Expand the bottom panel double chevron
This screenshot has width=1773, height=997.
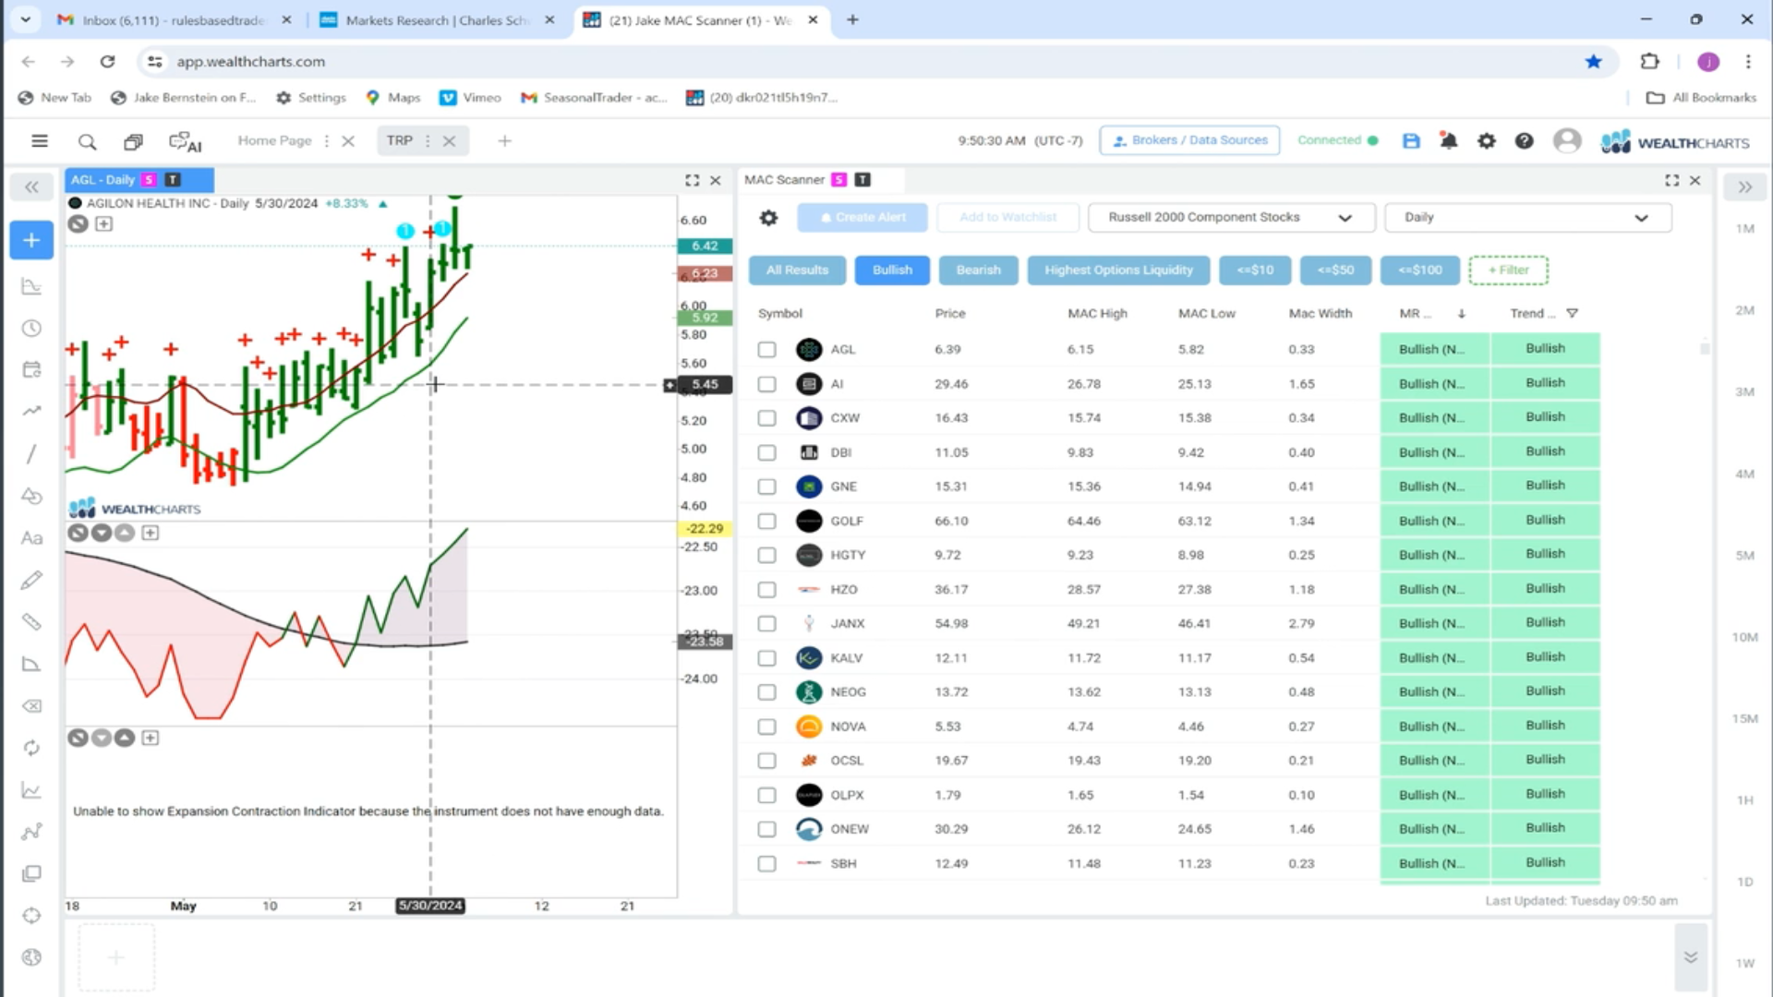coord(1691,957)
